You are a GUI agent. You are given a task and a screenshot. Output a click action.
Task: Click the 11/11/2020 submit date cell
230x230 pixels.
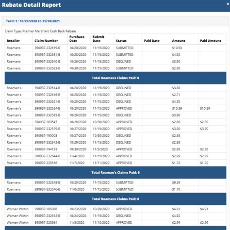click(101, 163)
